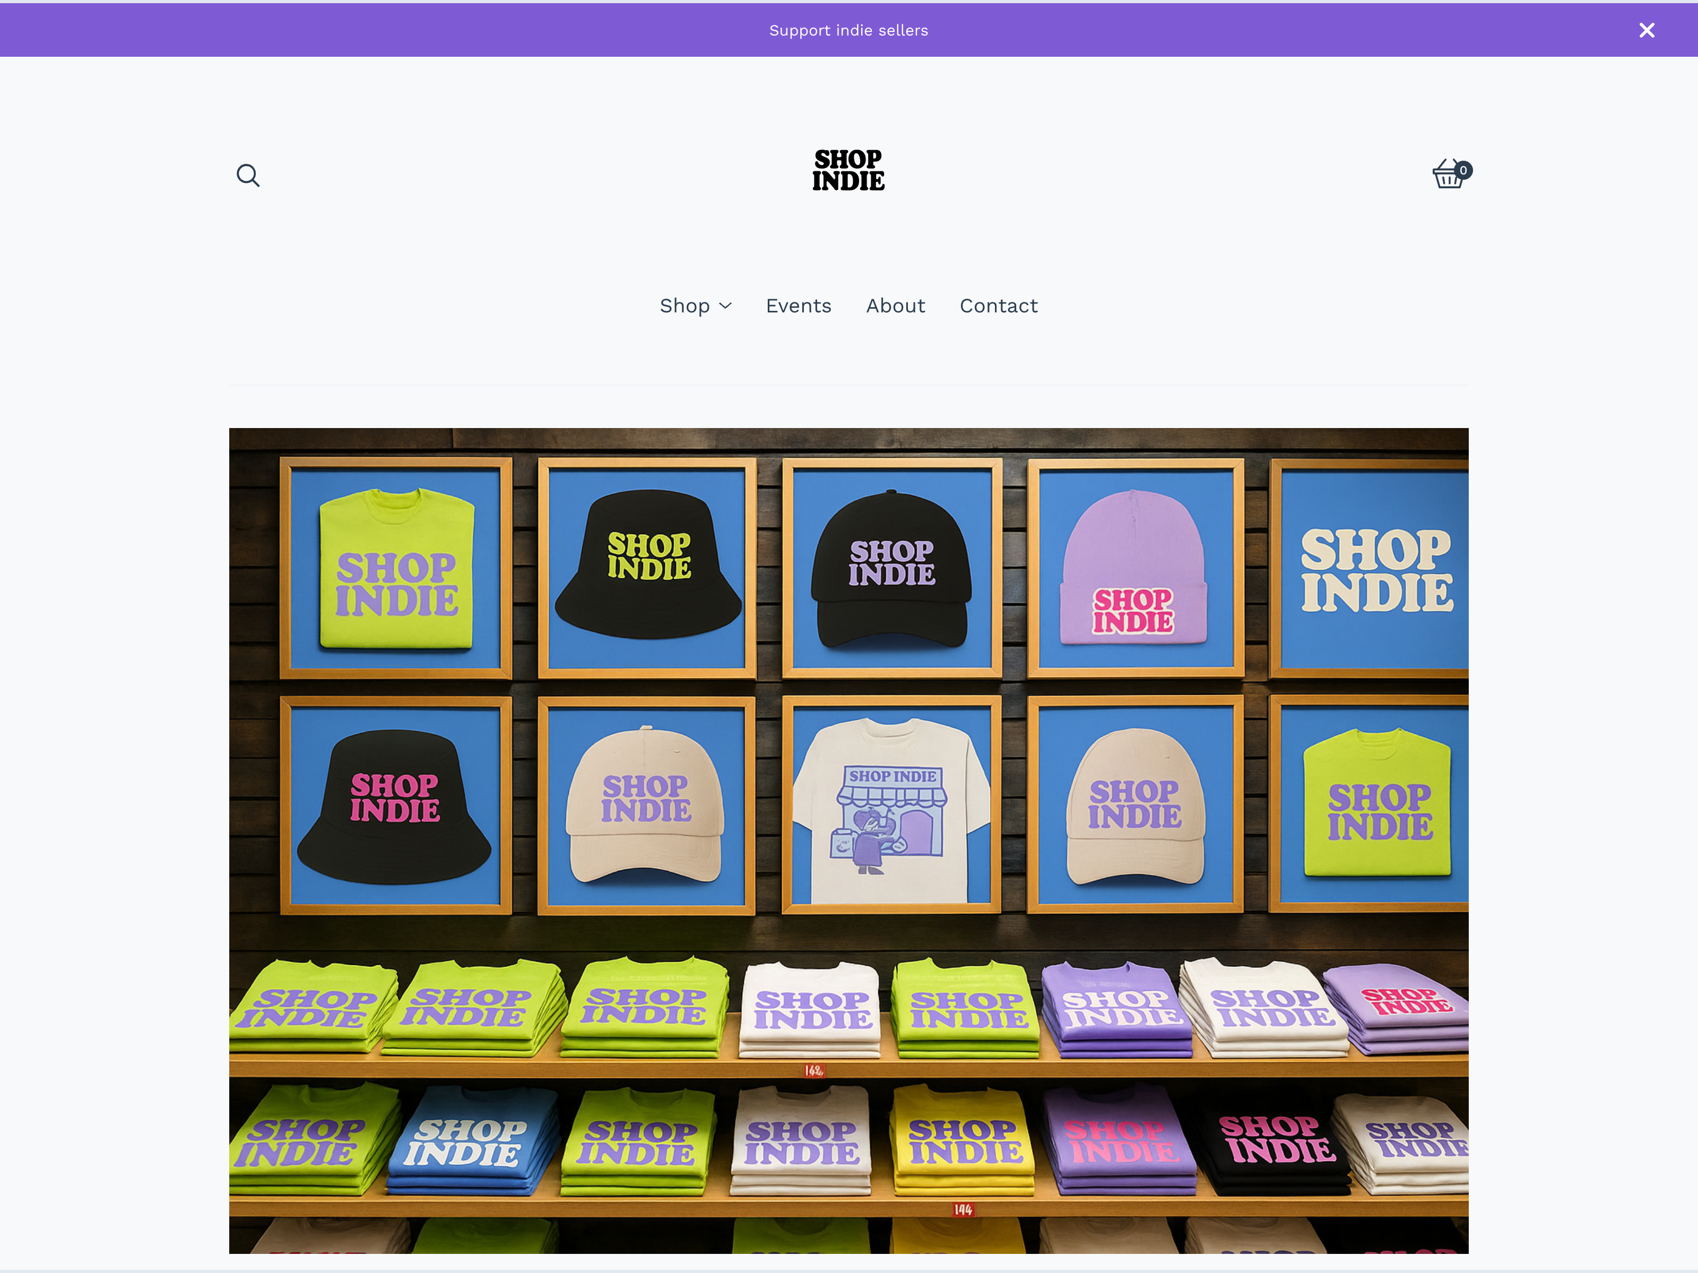Click the Support indie sellers announcement text
The image size is (1698, 1273).
tap(848, 31)
